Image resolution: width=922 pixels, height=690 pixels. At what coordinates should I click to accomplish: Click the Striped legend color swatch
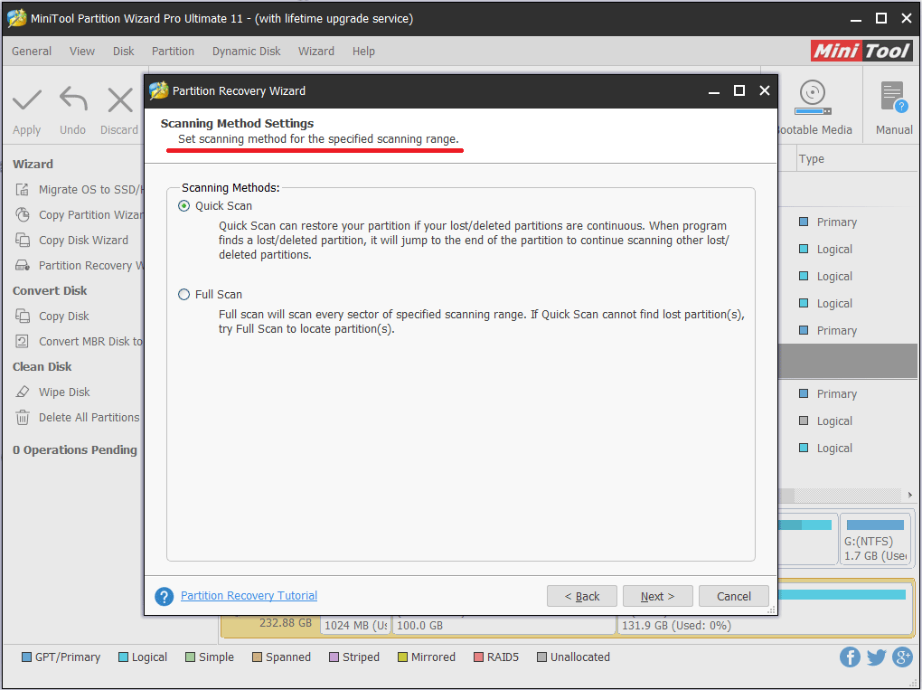(x=334, y=657)
